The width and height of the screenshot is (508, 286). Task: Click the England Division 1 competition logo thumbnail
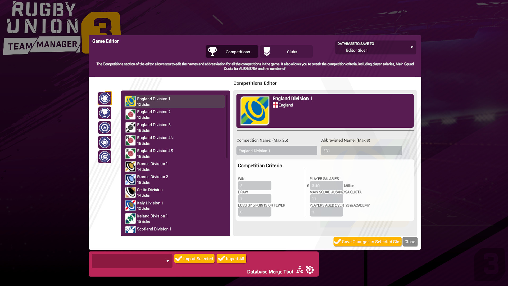[x=254, y=110]
